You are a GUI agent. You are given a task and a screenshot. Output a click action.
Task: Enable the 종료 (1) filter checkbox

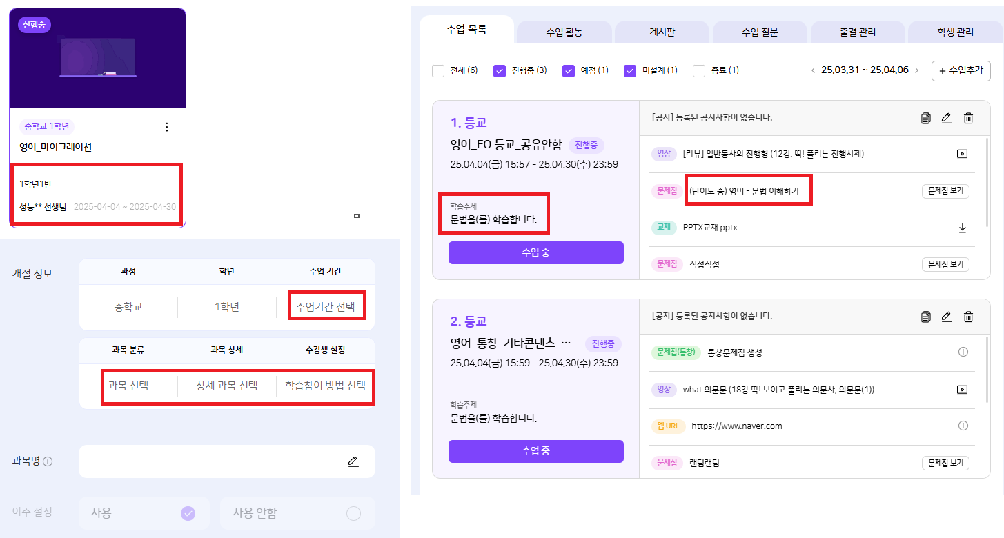tap(699, 70)
